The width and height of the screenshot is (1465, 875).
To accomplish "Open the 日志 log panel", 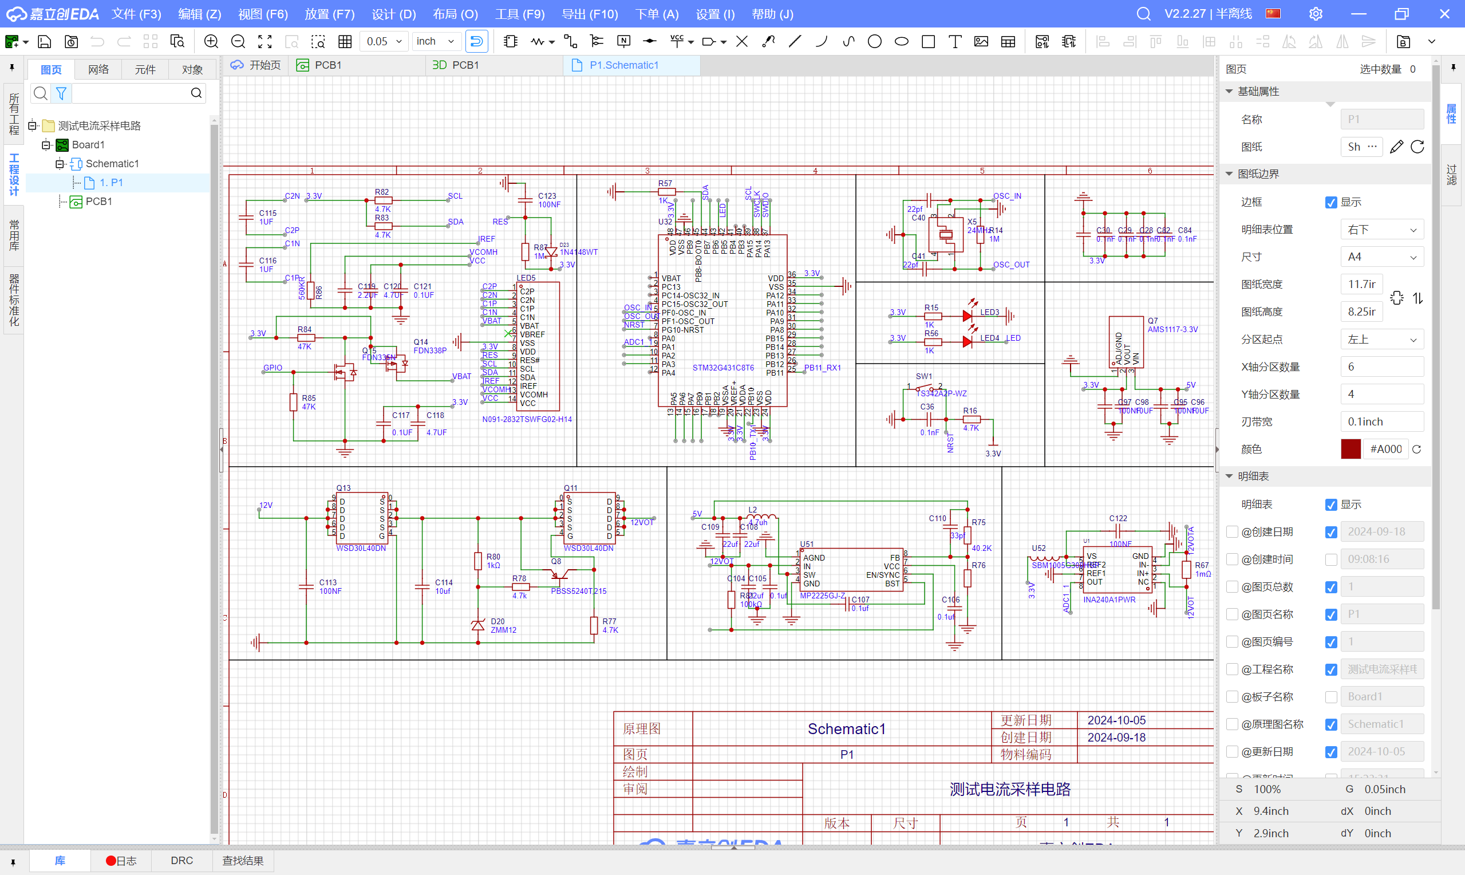I will pyautogui.click(x=121, y=861).
